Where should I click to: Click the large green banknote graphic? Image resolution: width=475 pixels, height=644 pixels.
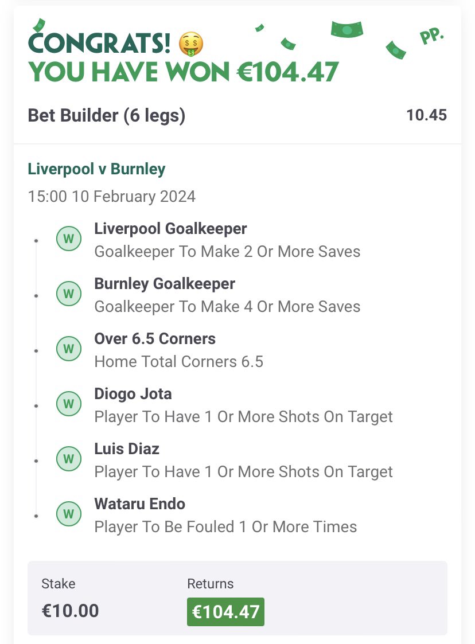coord(347,30)
